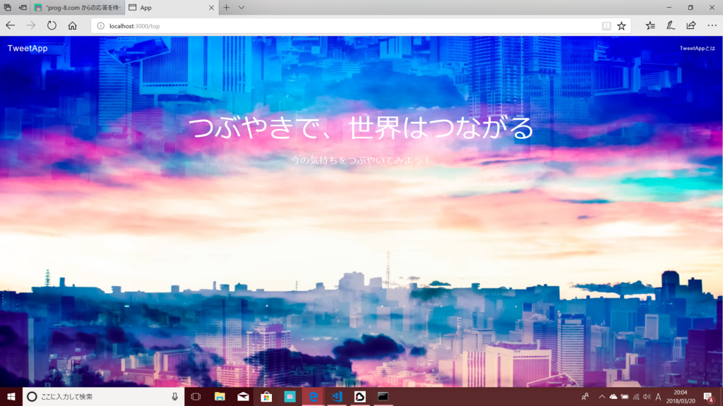Open the teal app icon on taskbar
Viewport: 723px width, 406px height.
pos(289,396)
